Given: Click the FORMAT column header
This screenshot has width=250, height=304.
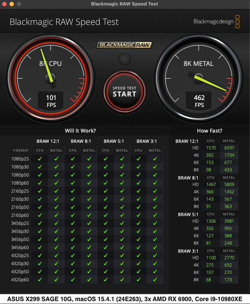Looking at the screenshot, I should point(21,151).
